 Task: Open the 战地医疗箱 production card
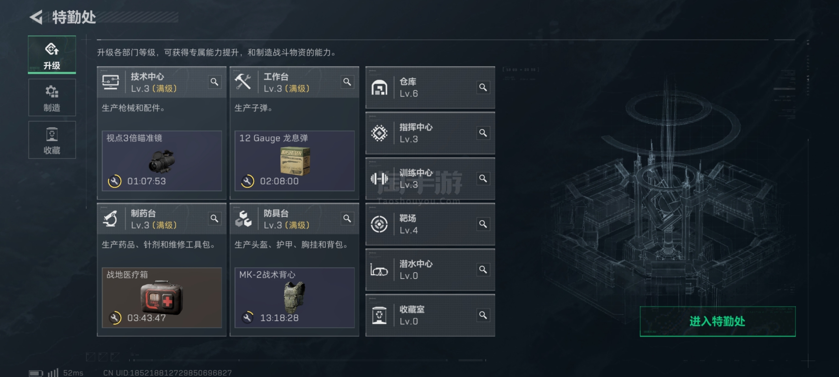click(x=162, y=298)
